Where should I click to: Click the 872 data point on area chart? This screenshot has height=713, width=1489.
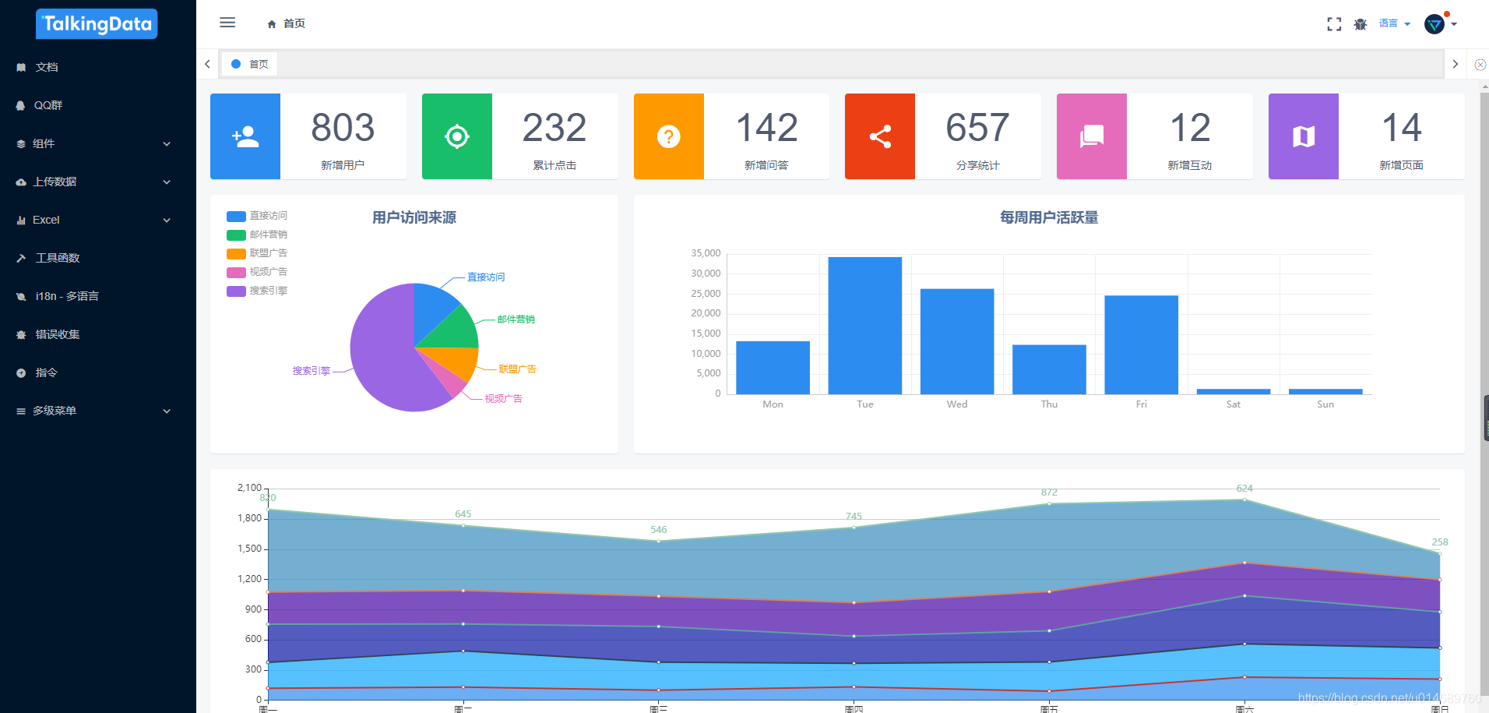pyautogui.click(x=1049, y=503)
